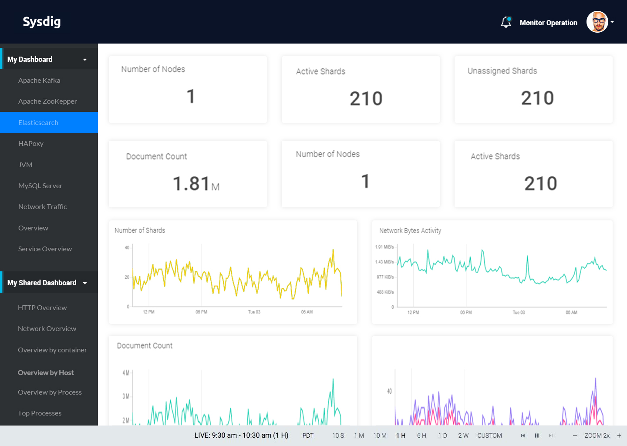Click the Network Bytes Activity chart
The image size is (627, 446).
[x=492, y=272]
